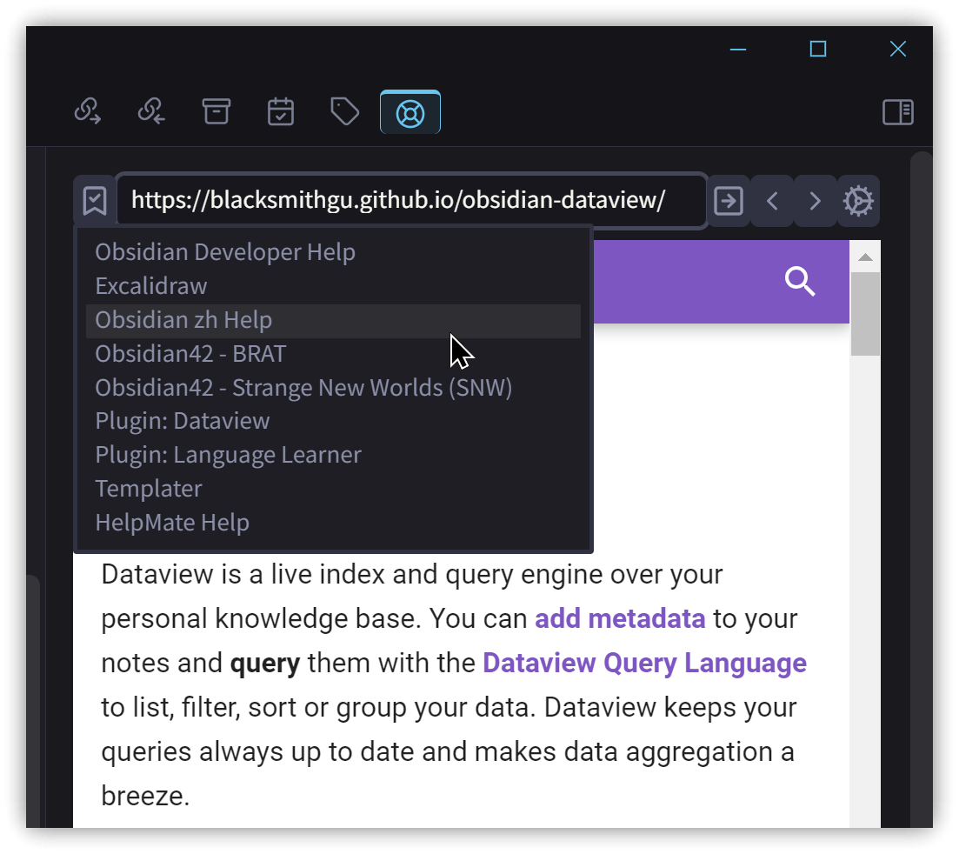Choose Templater from the list
This screenshot has height=854, width=959.
point(333,489)
